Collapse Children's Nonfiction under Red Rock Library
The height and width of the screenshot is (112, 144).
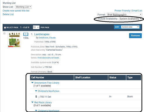[36, 111]
